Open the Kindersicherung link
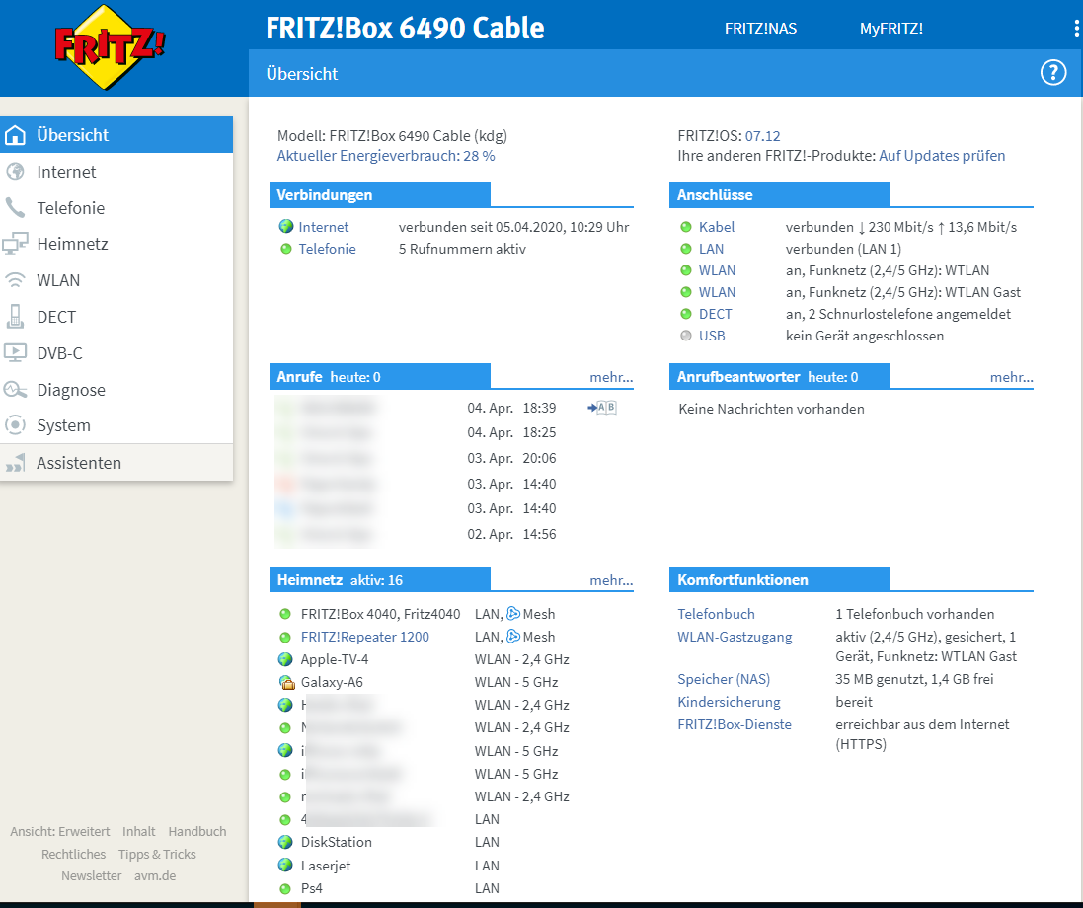Screen dimensions: 1083x908 [729, 702]
